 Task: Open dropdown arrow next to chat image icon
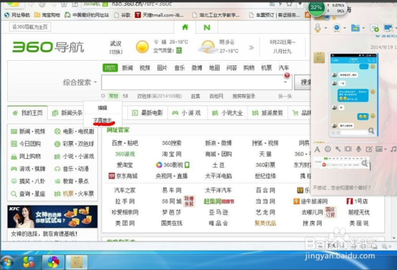(x=386, y=149)
